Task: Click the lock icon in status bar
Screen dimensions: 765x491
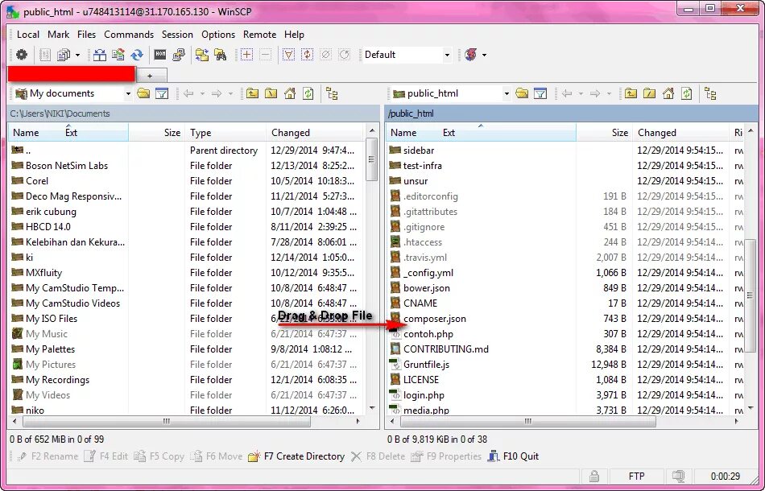Action: click(593, 476)
